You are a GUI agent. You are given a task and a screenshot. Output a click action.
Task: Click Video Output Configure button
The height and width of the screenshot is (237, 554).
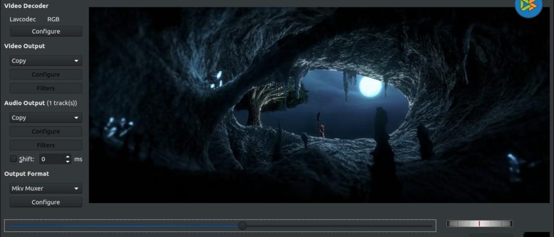pyautogui.click(x=46, y=74)
